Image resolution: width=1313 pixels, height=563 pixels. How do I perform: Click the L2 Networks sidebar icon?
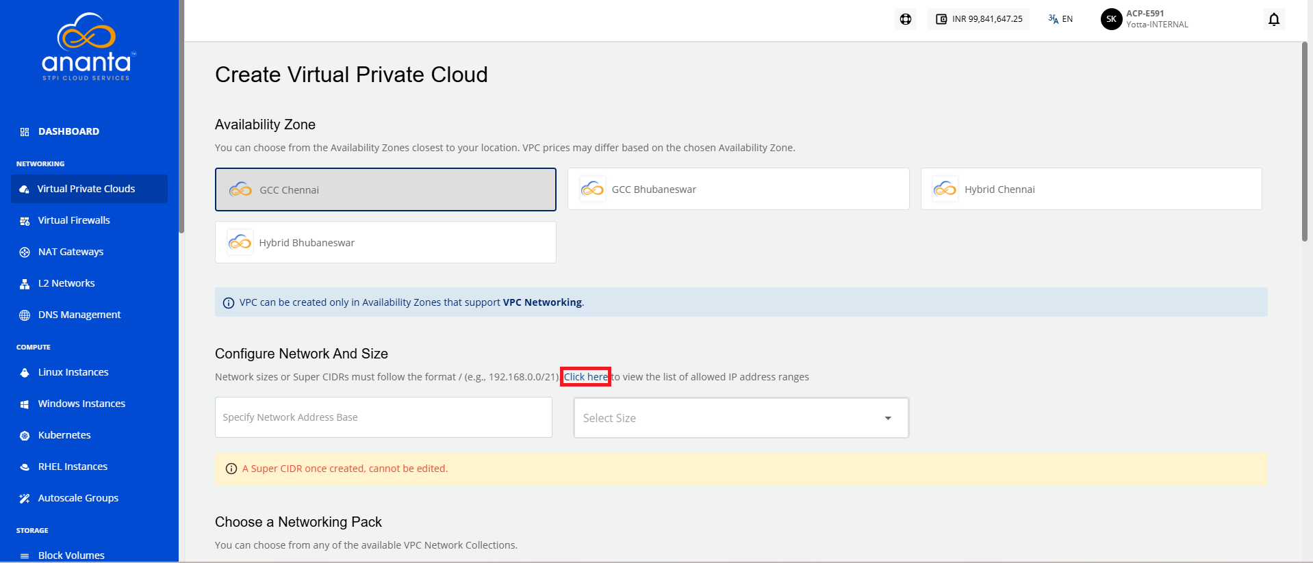pos(25,284)
